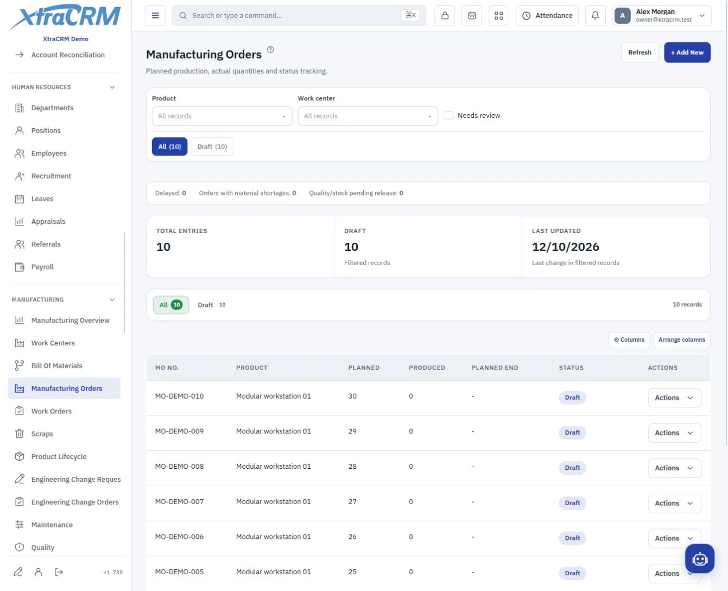Open the Attendance button
The image size is (728, 591).
(547, 16)
